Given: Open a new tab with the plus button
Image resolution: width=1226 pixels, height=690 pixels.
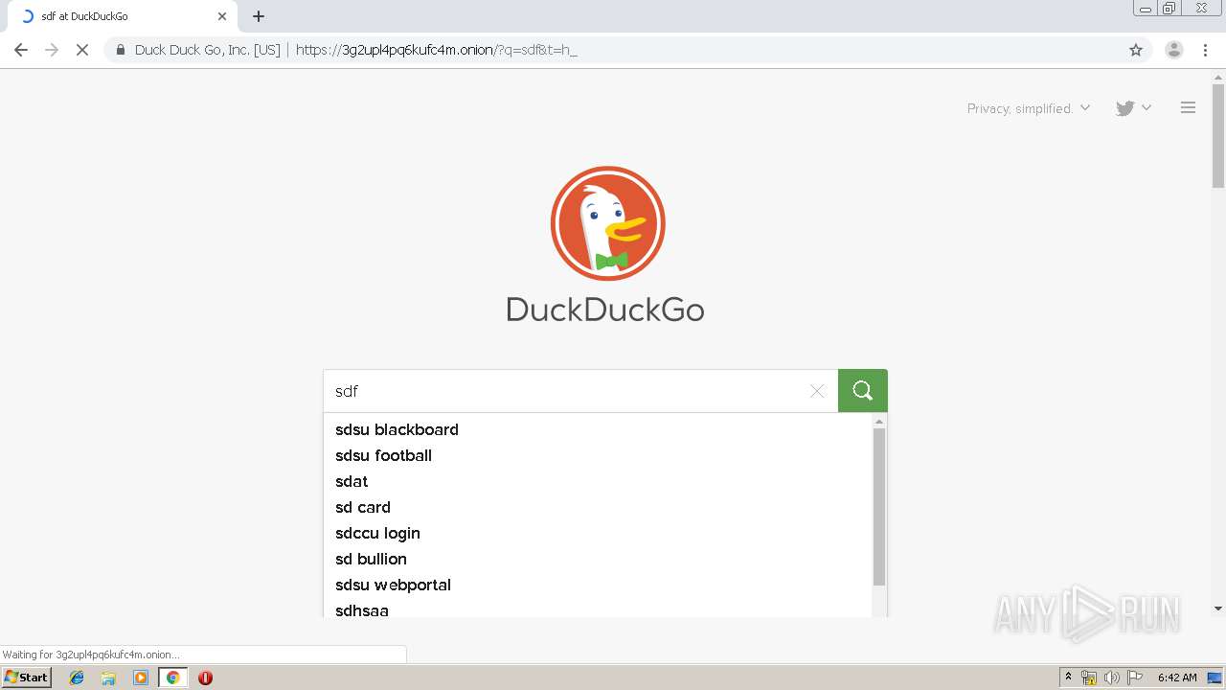Looking at the screenshot, I should pyautogui.click(x=259, y=16).
